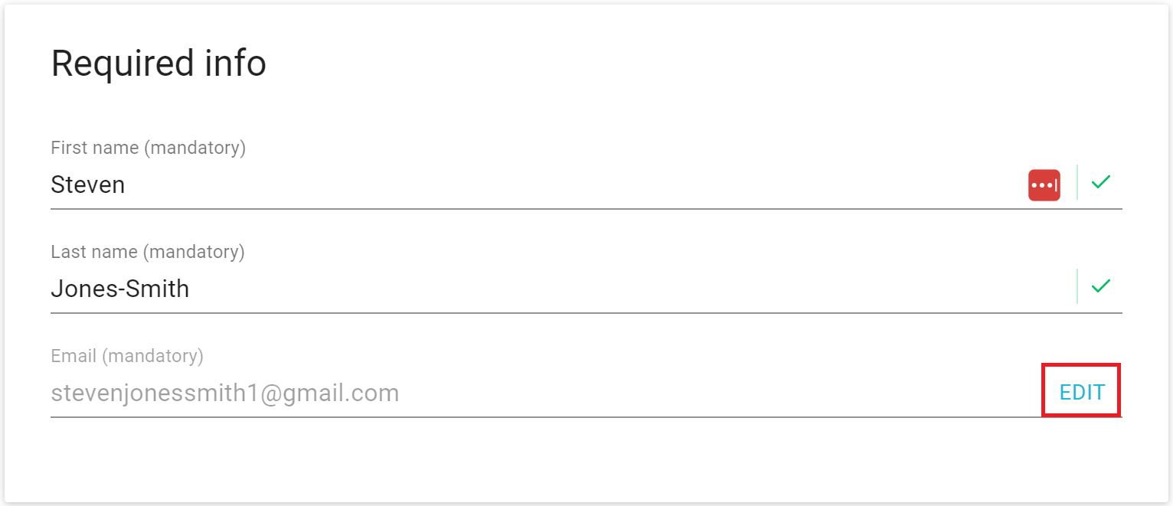Click the divider left of last name checkmark
Image resolution: width=1173 pixels, height=506 pixels.
tap(1077, 286)
